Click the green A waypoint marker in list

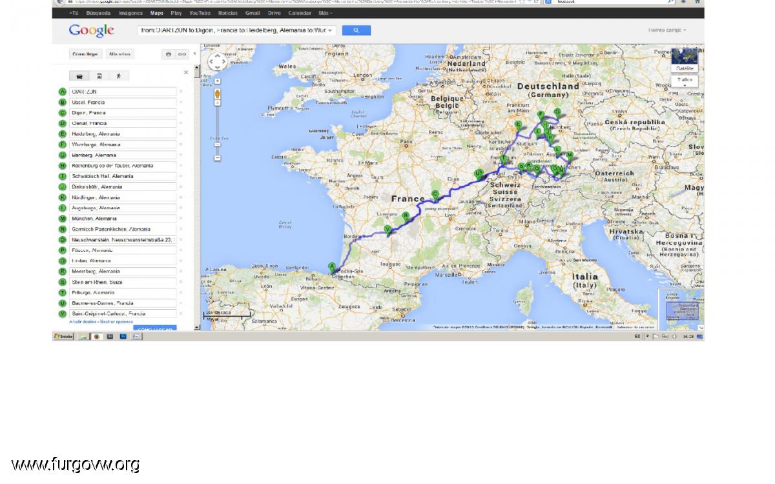63,92
